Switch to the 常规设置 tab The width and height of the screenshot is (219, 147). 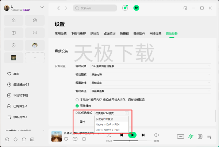61,33
